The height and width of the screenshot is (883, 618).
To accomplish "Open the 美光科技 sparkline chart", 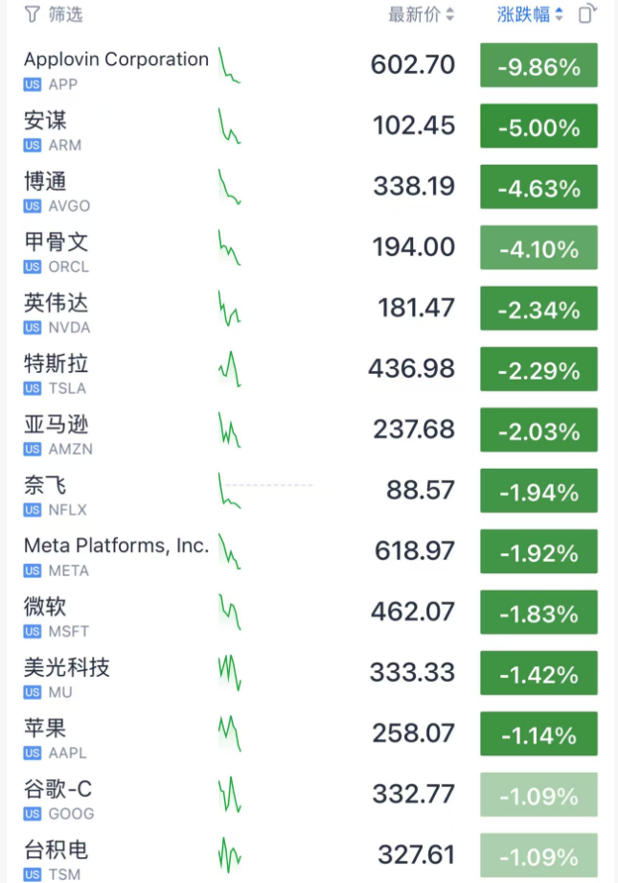I will coord(229,672).
